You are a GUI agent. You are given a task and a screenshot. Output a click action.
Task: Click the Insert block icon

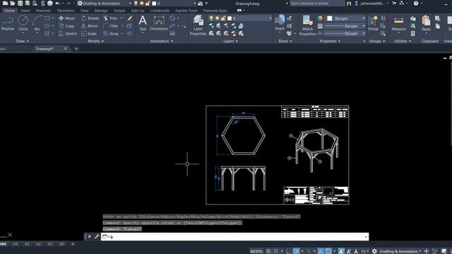coord(280,23)
